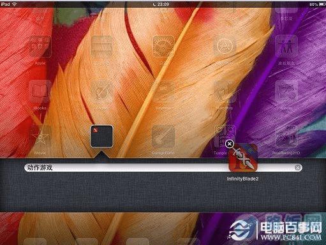This screenshot has height=245, width=326.
Task: Open the dimmed icon with two people figures
Action: coord(286,46)
